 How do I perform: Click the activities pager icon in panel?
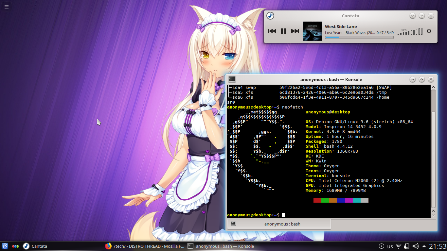[x=15, y=246]
